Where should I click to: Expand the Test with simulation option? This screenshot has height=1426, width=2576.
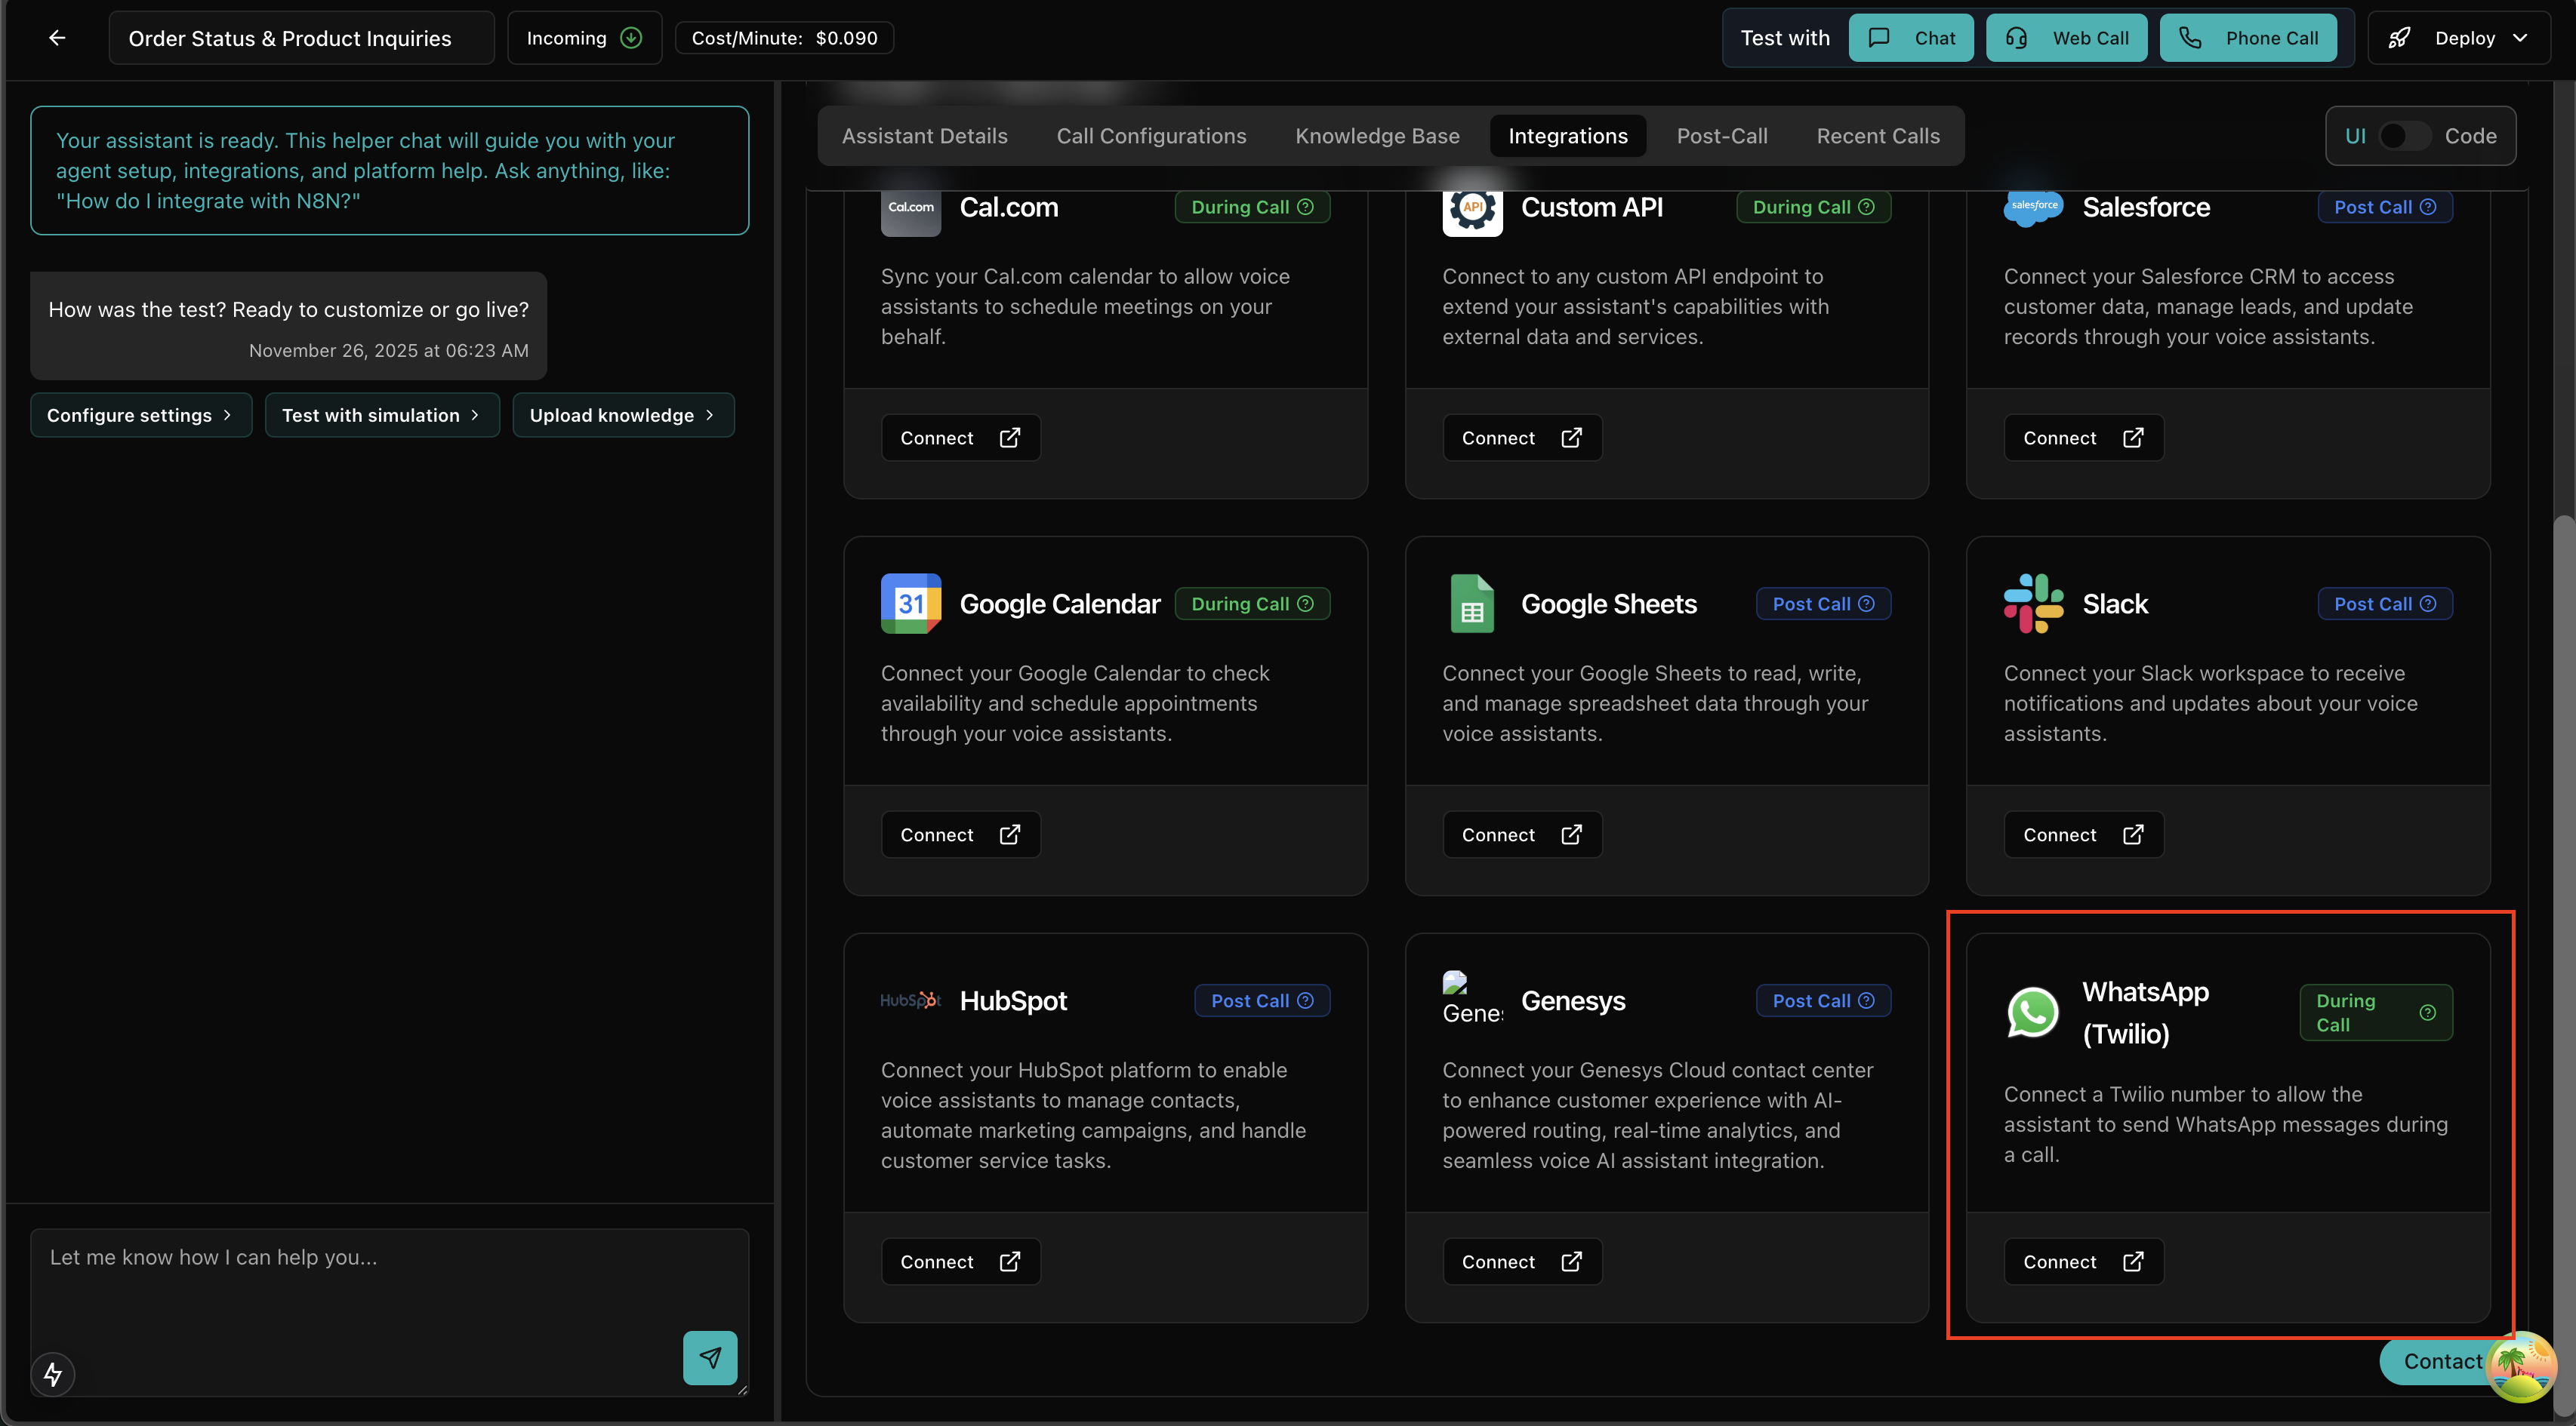point(381,415)
